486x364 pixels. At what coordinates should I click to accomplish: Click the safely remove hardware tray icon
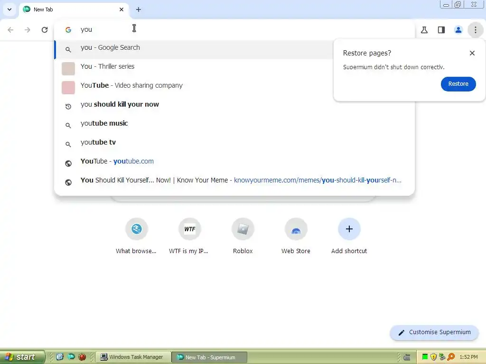[442, 357]
